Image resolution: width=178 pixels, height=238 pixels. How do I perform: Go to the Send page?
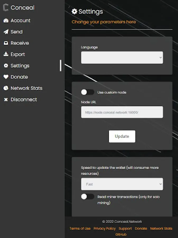(17, 32)
